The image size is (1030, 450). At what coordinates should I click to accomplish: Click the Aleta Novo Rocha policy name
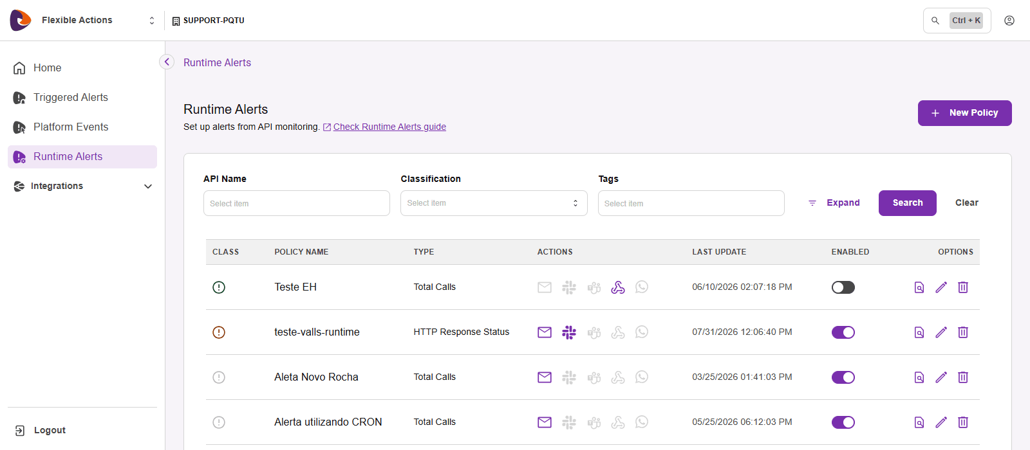tap(316, 377)
